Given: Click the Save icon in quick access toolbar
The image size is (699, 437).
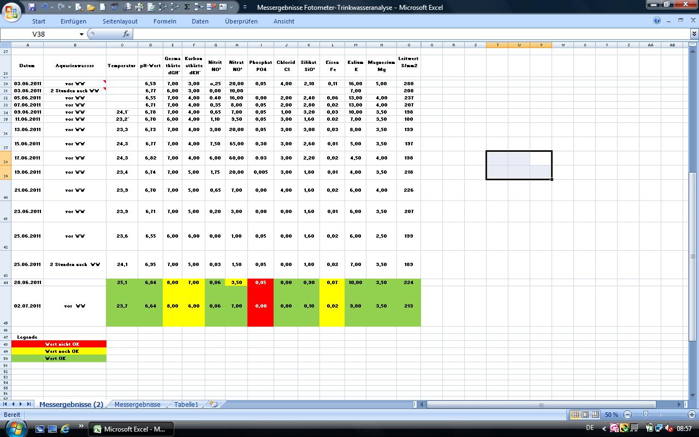Looking at the screenshot, I should [x=32, y=7].
